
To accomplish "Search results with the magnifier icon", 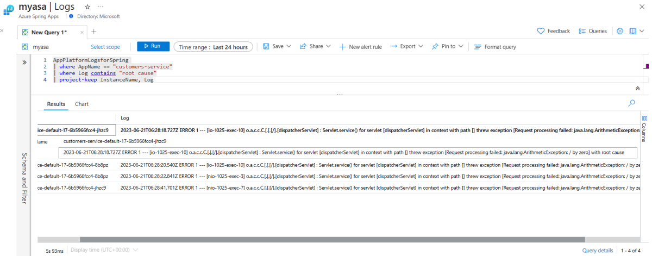I will (631, 103).
